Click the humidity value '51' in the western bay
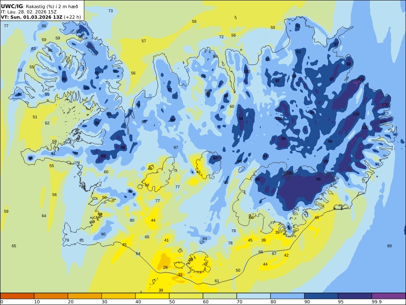The width and height of the screenshot is (406, 305). click(x=35, y=117)
